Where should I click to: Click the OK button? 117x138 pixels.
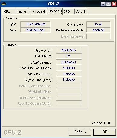[x=105, y=132]
